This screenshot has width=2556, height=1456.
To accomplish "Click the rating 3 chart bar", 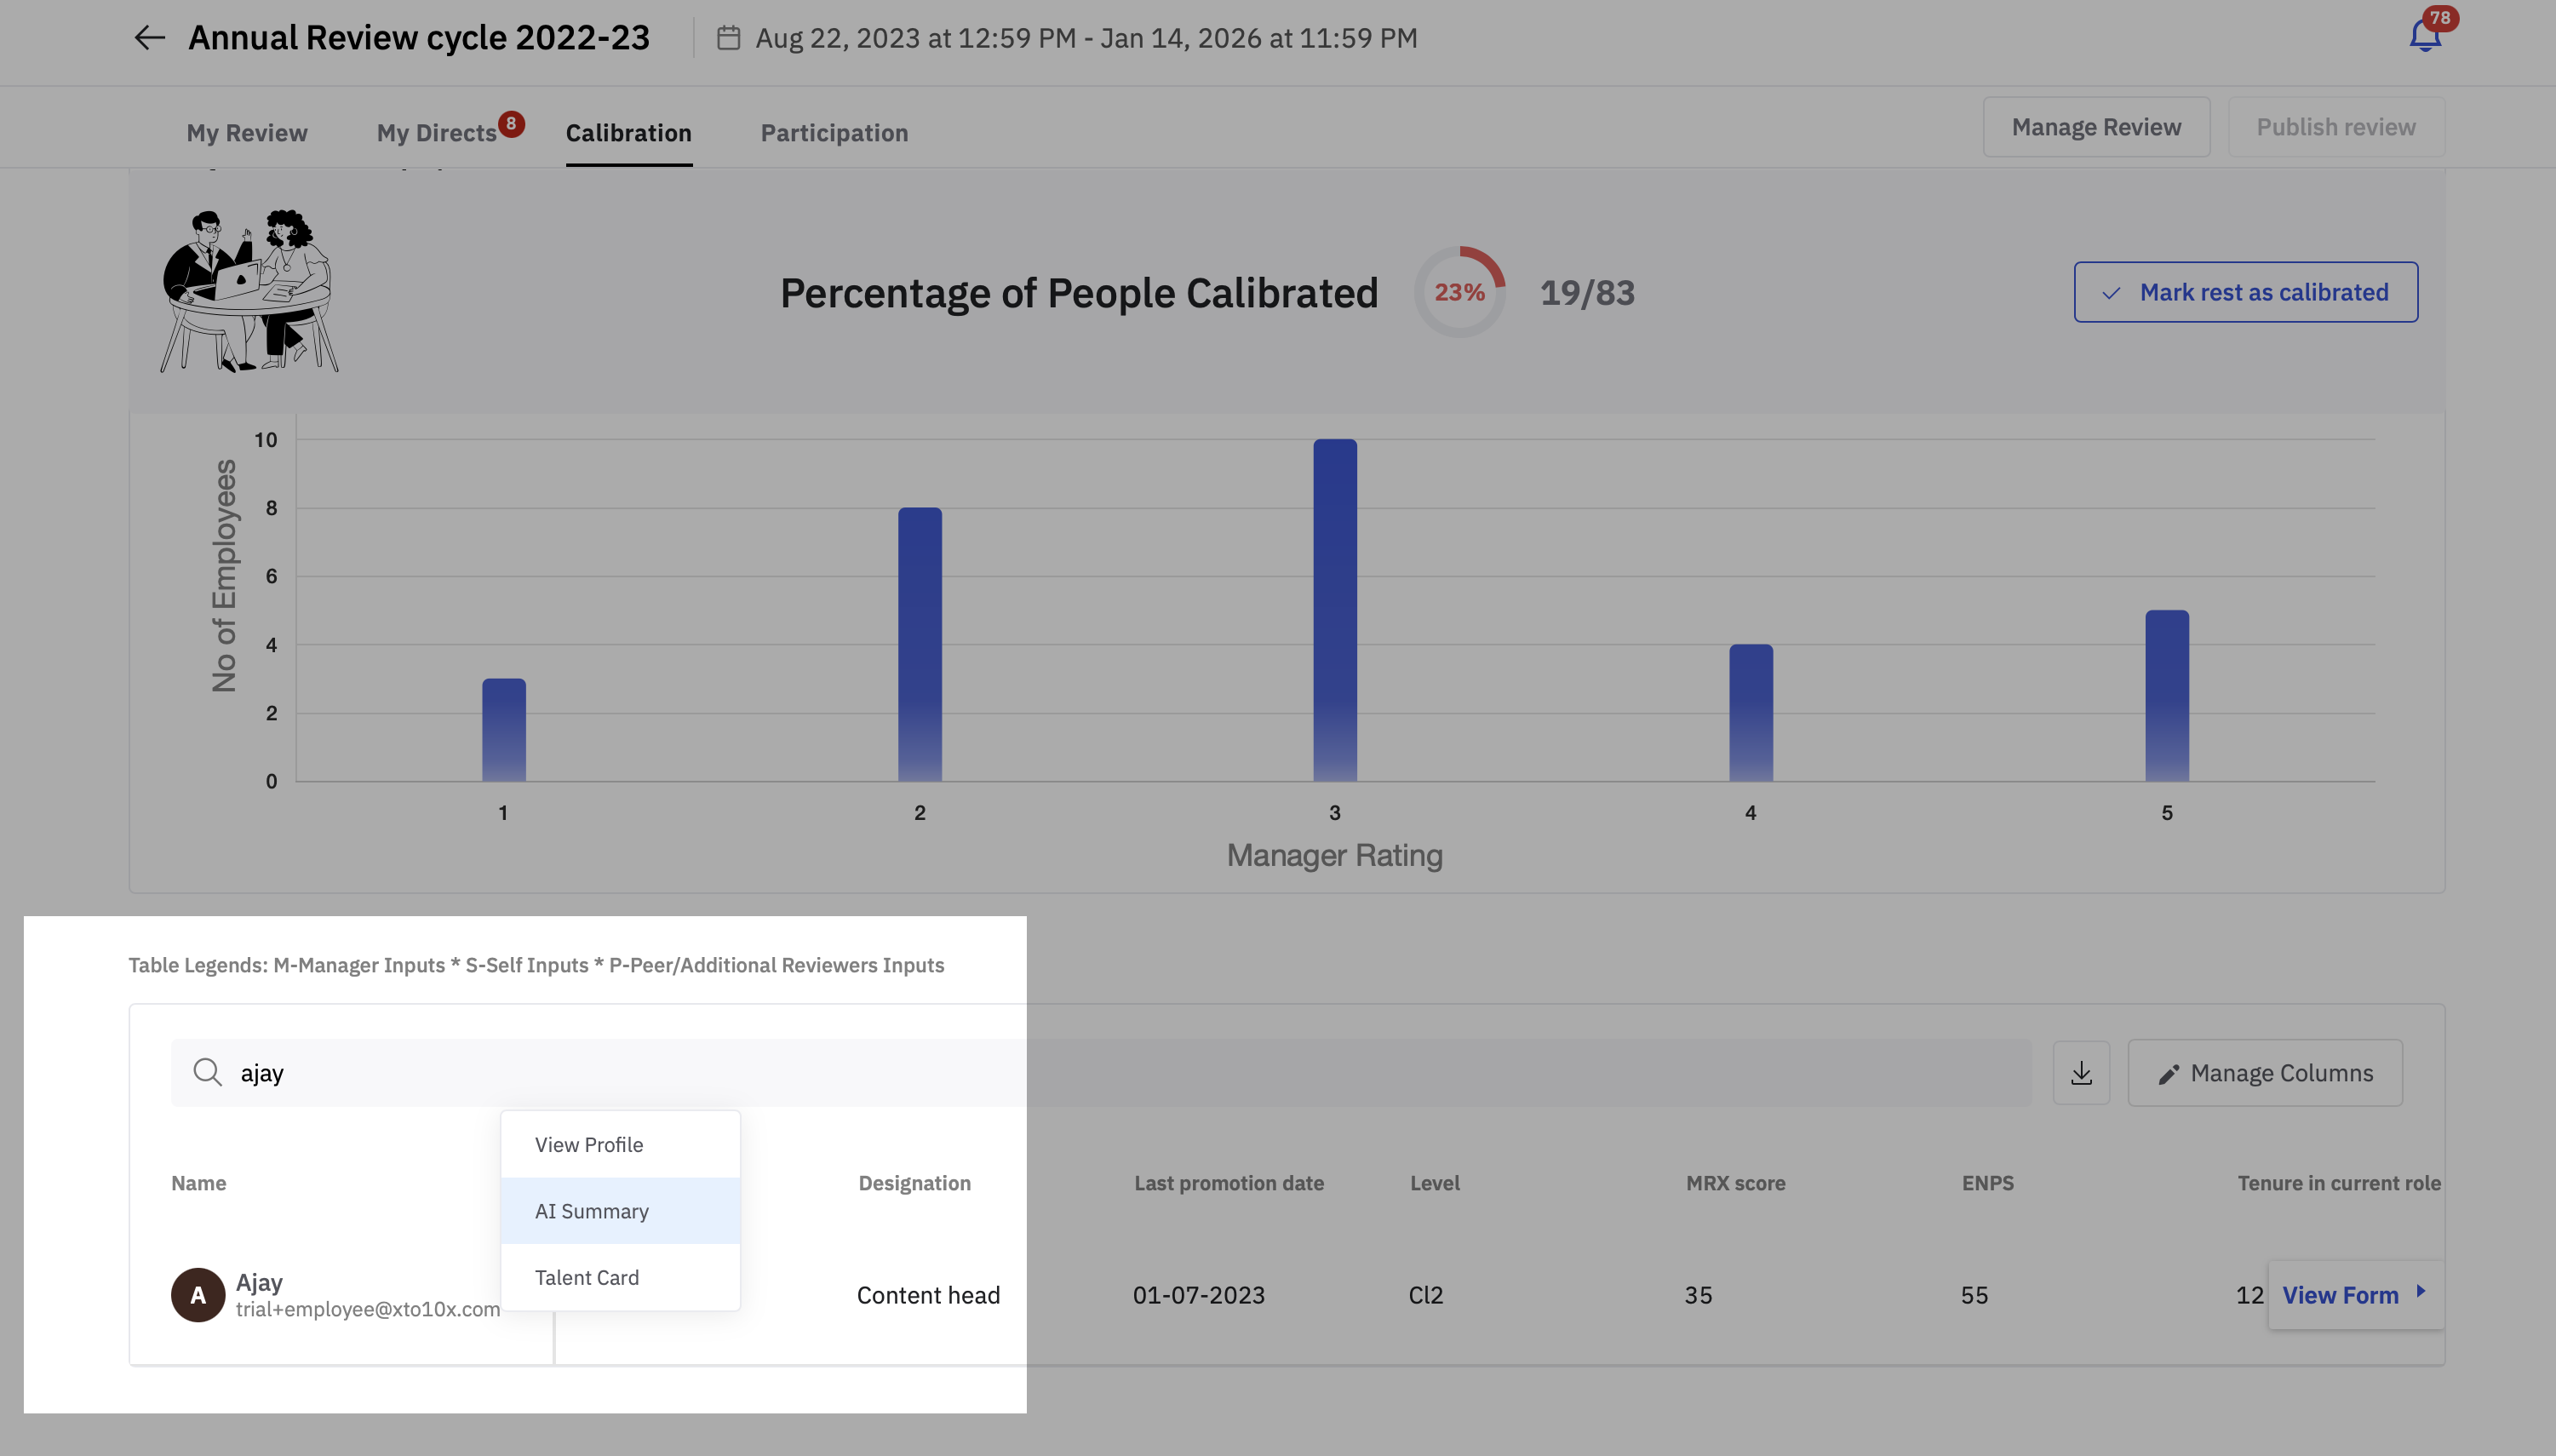I will pos(1335,610).
